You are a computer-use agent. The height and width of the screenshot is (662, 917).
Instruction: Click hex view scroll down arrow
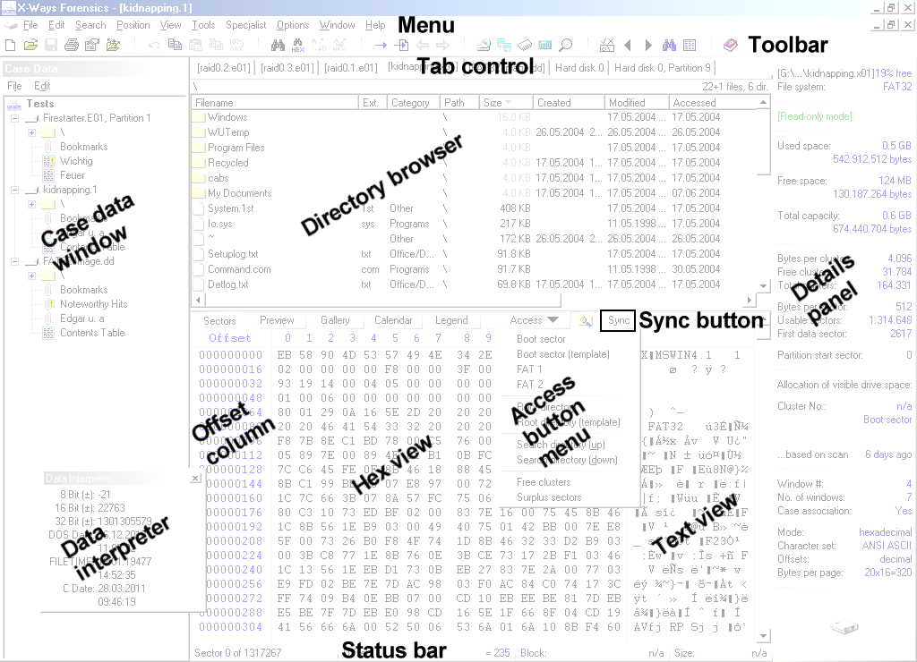[763, 636]
